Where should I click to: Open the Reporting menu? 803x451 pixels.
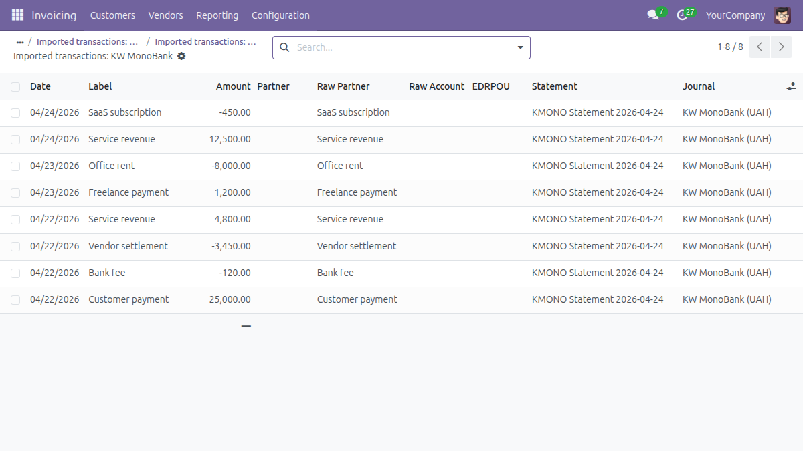217,15
